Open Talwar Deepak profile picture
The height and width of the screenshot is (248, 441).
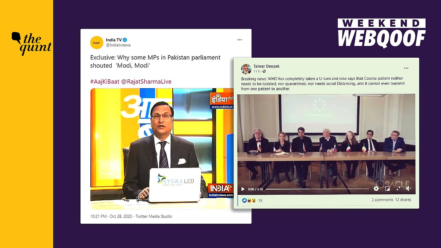tap(246, 69)
